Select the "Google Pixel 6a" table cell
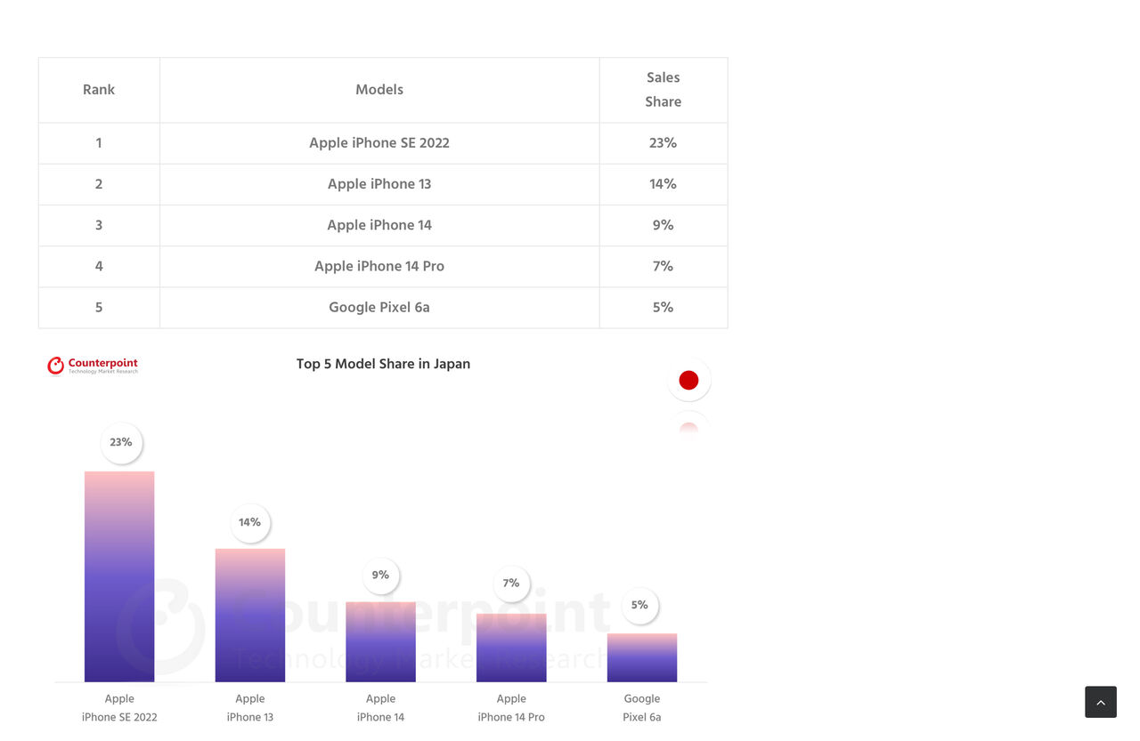This screenshot has height=741, width=1140. click(x=379, y=307)
